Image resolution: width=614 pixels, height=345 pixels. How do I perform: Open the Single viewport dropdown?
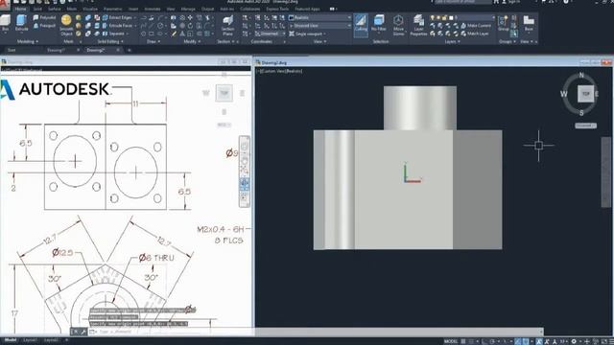click(x=308, y=34)
